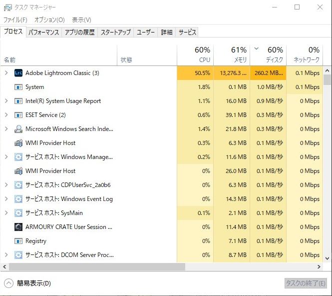This screenshot has width=332, height=296.
Task: Click the horizontal scrollbar right arrow
Action: pyautogui.click(x=319, y=266)
